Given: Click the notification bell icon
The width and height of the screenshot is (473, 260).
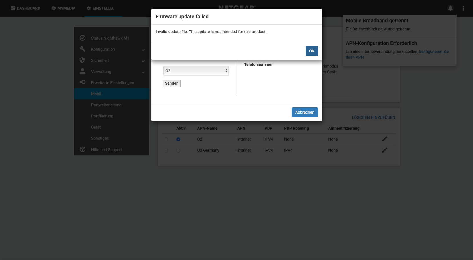Looking at the screenshot, I should [x=450, y=8].
